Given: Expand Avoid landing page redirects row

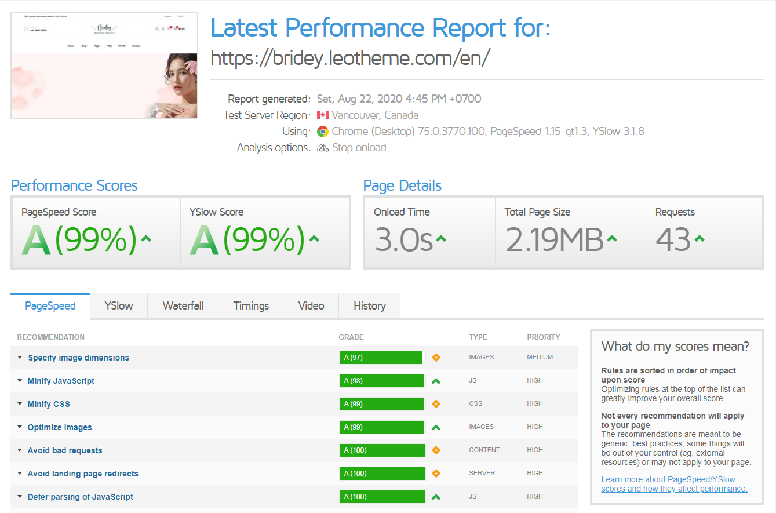Looking at the screenshot, I should tap(20, 474).
